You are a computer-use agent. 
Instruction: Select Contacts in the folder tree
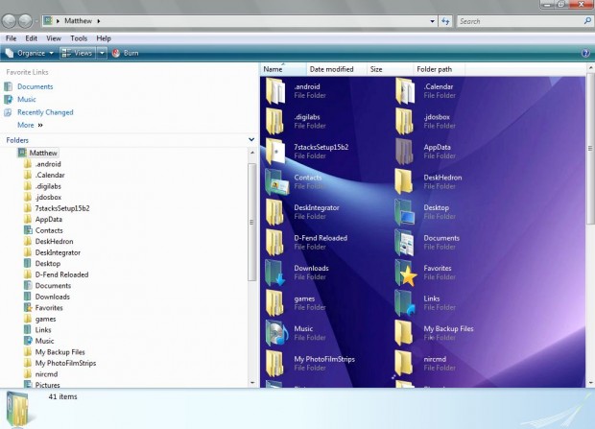tap(49, 230)
